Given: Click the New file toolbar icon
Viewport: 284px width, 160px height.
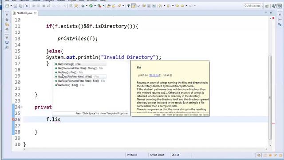Looking at the screenshot, I should (7, 6).
